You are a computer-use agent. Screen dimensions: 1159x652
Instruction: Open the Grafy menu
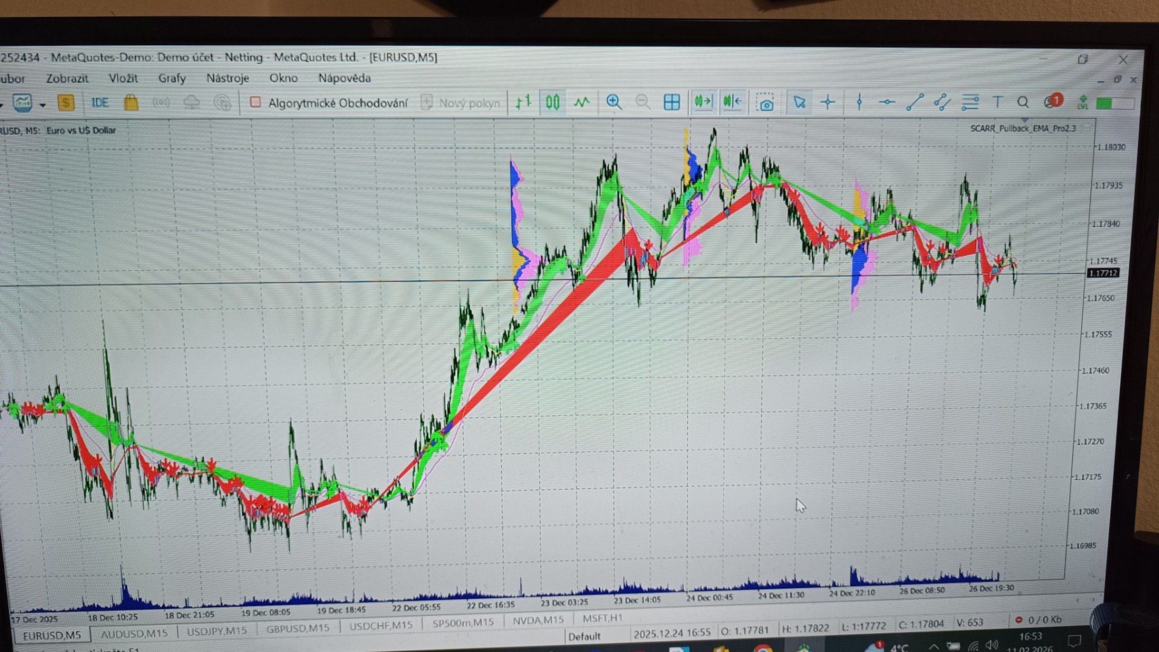[x=171, y=78]
